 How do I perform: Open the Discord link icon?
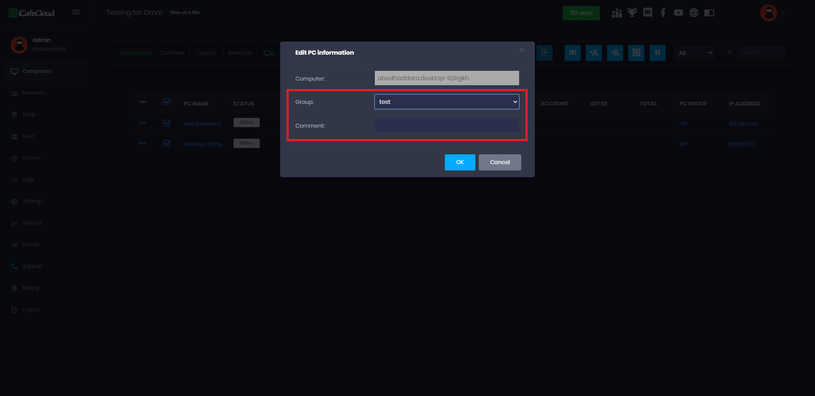647,13
